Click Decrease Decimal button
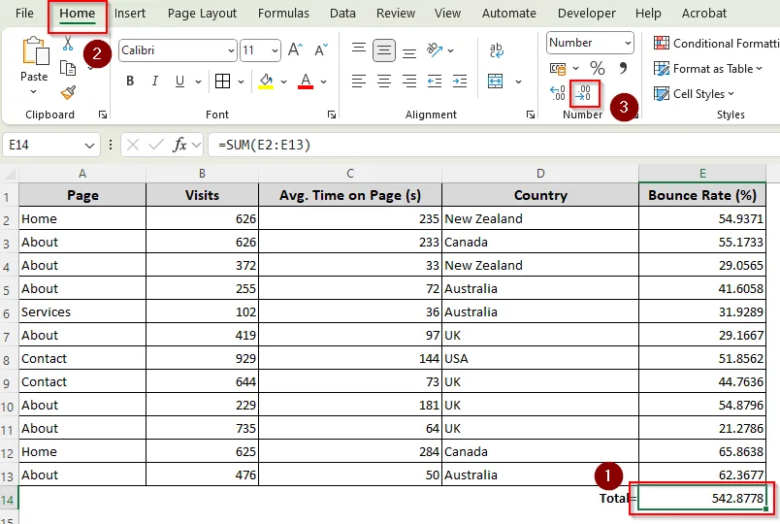This screenshot has height=524, width=780. click(x=584, y=93)
